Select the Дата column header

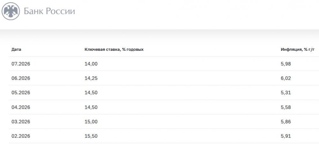(x=16, y=50)
